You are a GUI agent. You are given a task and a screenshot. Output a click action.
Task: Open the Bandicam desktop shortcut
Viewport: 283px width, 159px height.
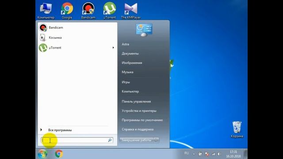click(88, 11)
